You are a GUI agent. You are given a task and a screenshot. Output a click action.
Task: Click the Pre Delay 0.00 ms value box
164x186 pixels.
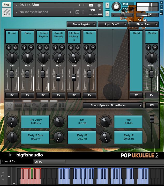point(35,122)
